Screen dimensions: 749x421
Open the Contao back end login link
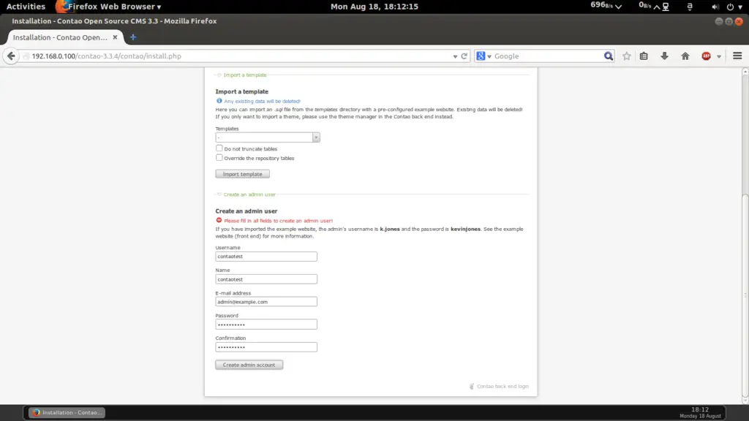503,386
